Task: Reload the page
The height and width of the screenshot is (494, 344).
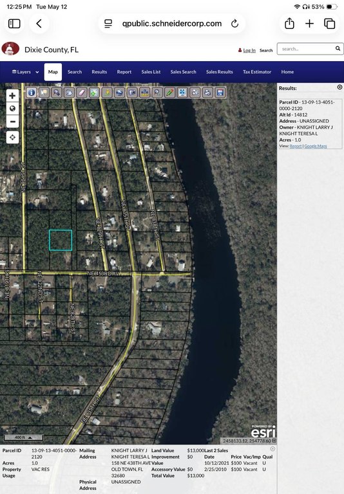Action: tap(234, 24)
